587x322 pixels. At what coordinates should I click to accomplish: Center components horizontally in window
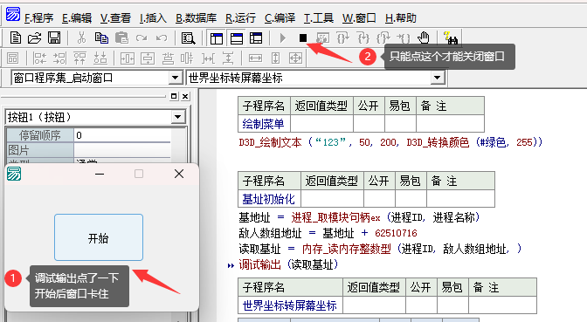tap(128, 58)
